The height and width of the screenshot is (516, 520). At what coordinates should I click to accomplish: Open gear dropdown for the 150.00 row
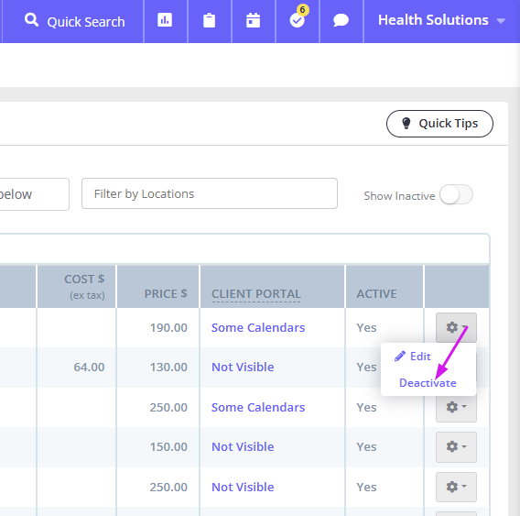[x=456, y=447]
